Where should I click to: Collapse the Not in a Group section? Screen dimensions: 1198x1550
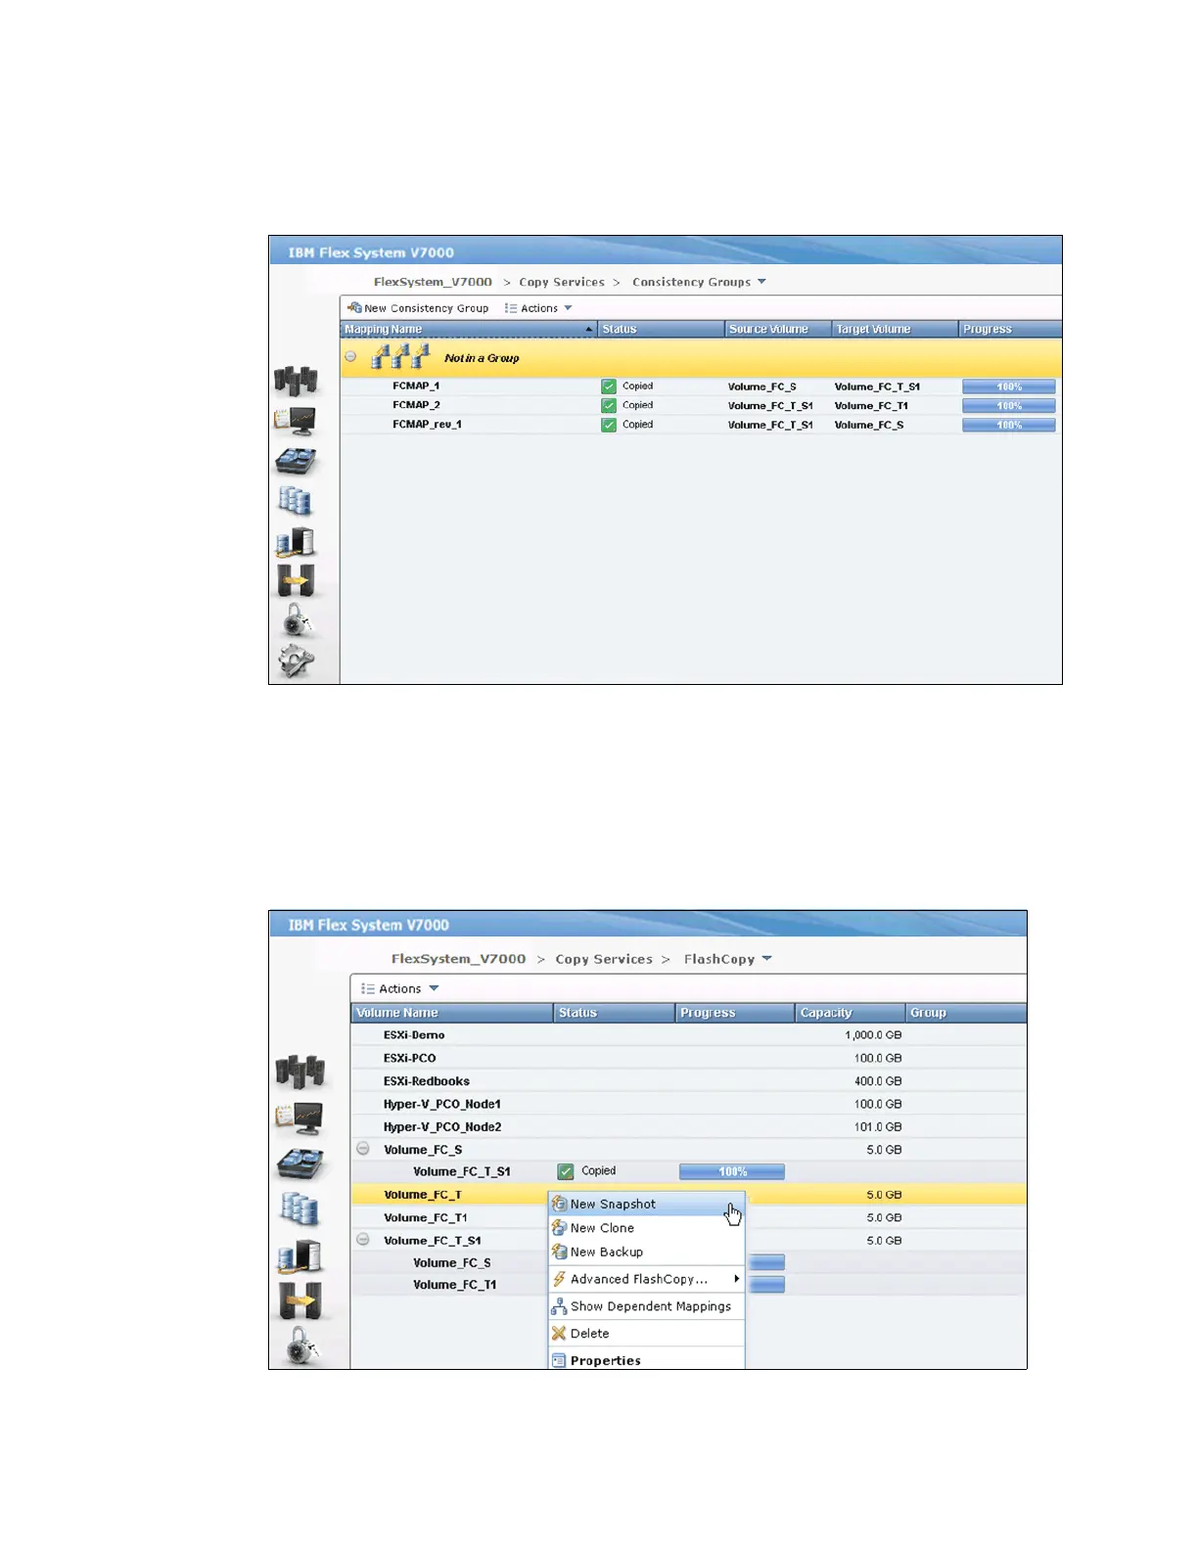click(350, 356)
